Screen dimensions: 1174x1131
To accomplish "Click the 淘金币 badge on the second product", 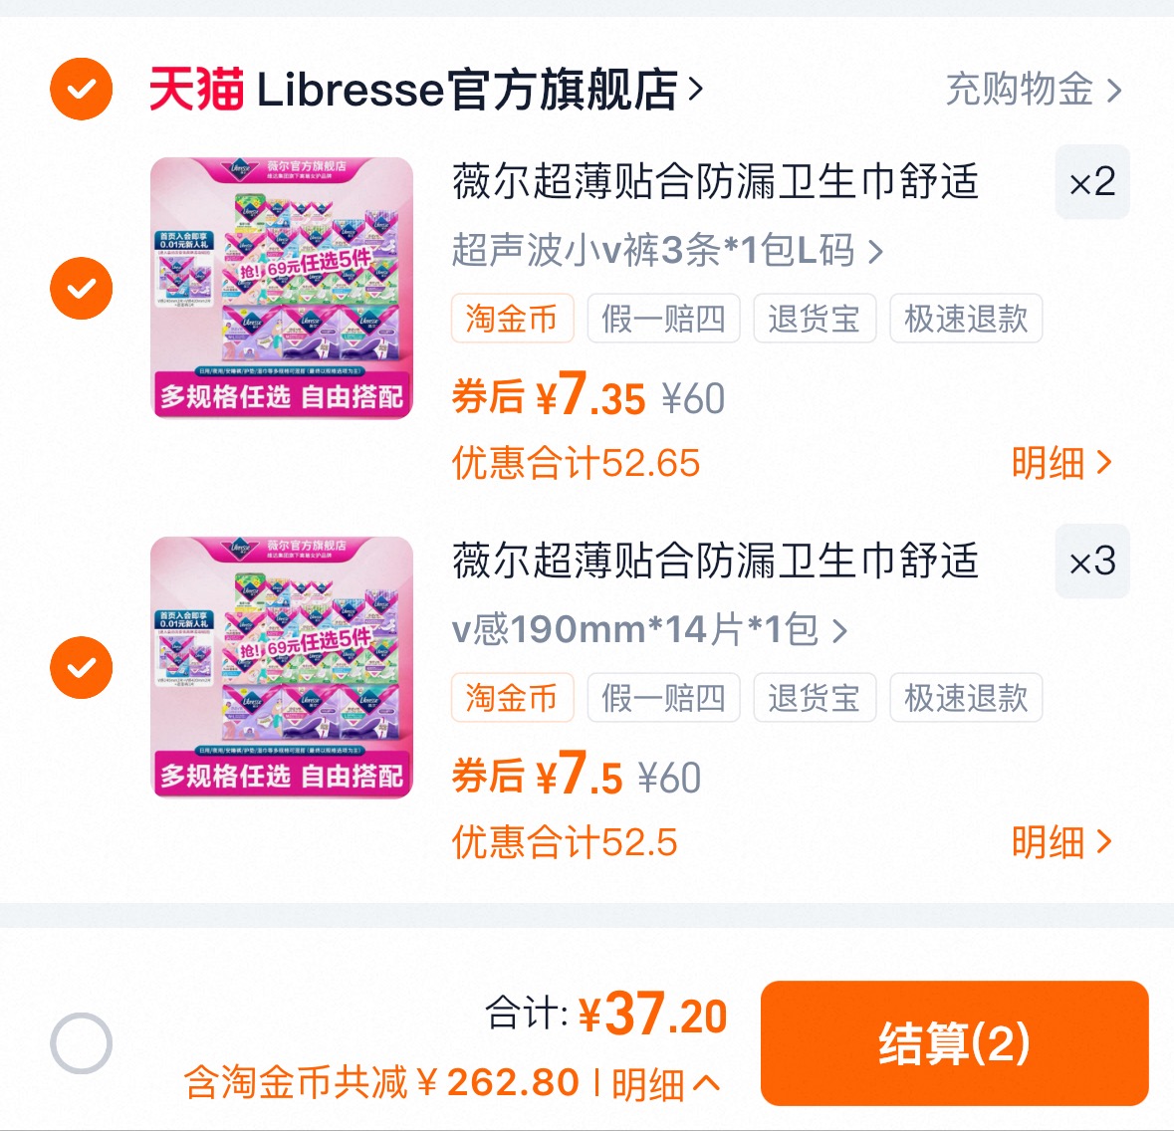I will (x=512, y=698).
